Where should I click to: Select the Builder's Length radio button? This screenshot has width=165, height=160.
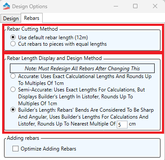click(x=13, y=110)
